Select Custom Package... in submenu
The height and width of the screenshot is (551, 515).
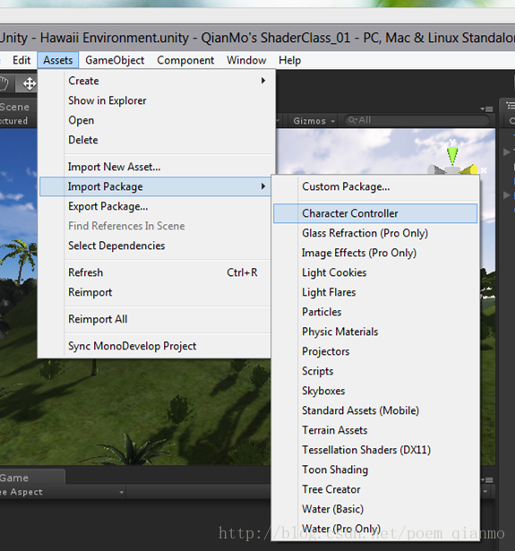coord(375,186)
